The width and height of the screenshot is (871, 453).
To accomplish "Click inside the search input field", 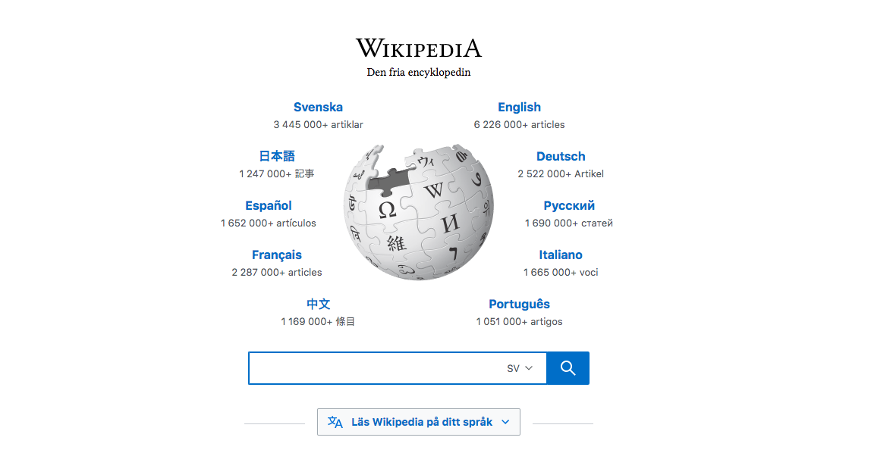I will (x=372, y=368).
